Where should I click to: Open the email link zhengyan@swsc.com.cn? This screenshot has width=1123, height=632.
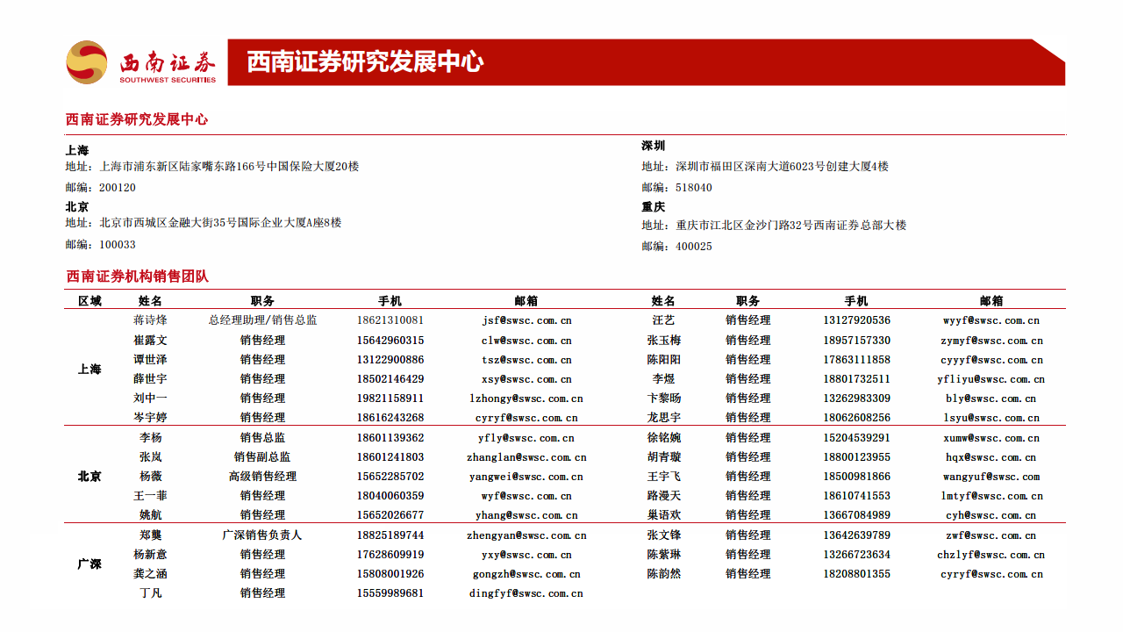[526, 535]
